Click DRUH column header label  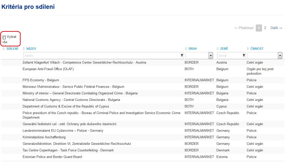coord(193,48)
